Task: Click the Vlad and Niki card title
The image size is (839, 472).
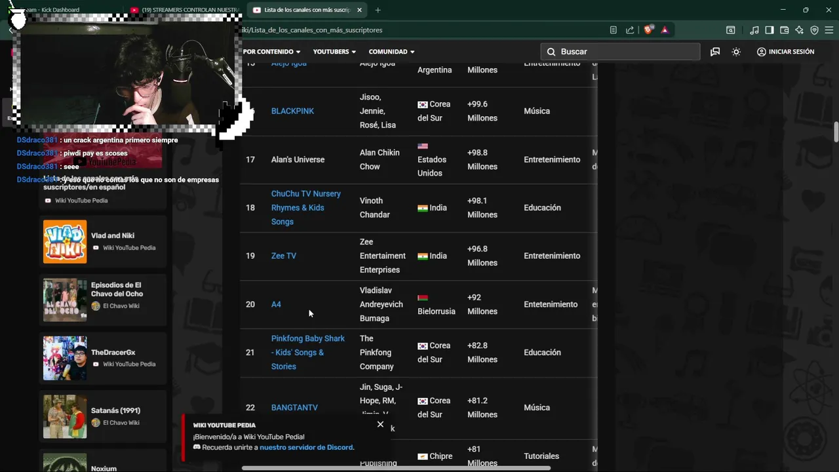Action: (113, 236)
